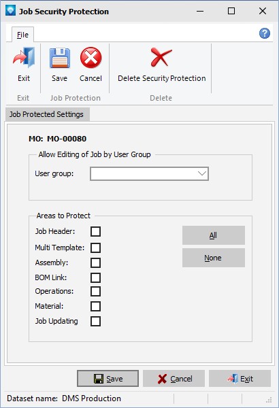Click the Save floppy disk ribbon icon
The height and width of the screenshot is (408, 279).
(x=60, y=58)
